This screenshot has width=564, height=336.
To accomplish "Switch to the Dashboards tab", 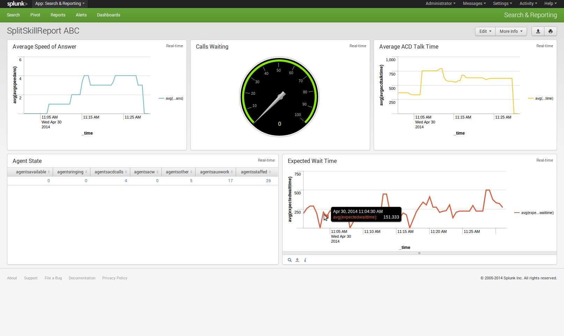I will pyautogui.click(x=108, y=15).
